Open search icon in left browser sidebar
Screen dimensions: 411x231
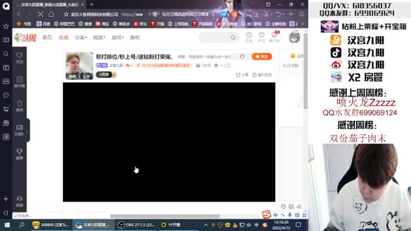[6, 54]
